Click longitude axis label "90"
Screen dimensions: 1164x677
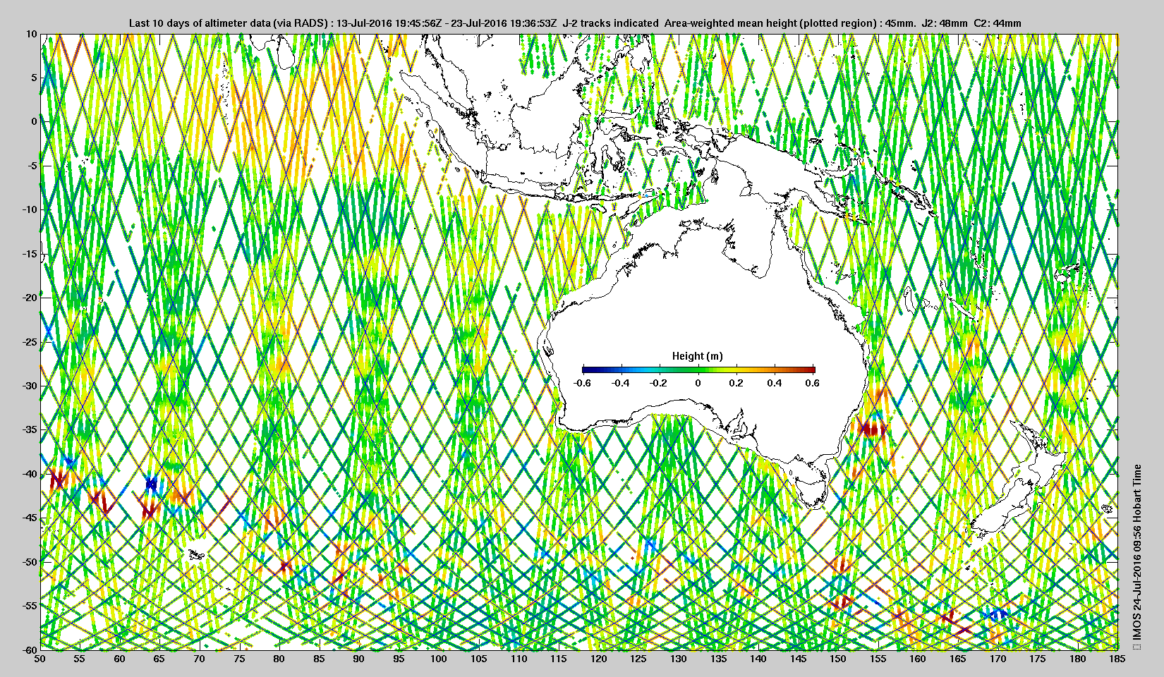coord(359,659)
